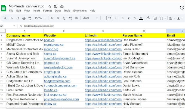Redo the last action
This screenshot has height=109, width=185.
18,18
